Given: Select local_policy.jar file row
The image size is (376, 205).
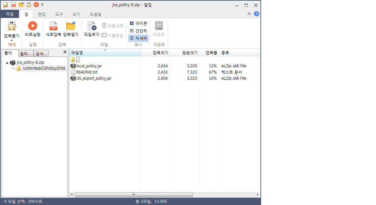Looking at the screenshot, I should (x=164, y=66).
